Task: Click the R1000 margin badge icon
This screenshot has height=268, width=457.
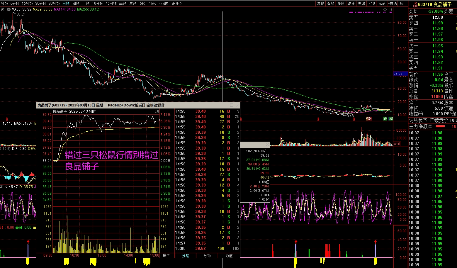Action: pos(415,4)
